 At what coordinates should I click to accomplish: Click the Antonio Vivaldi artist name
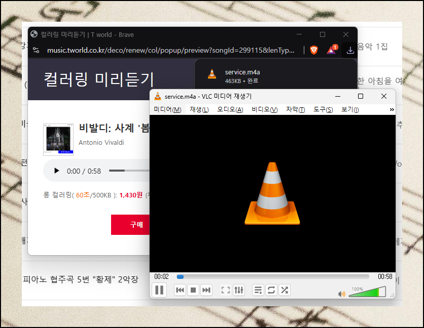[101, 143]
